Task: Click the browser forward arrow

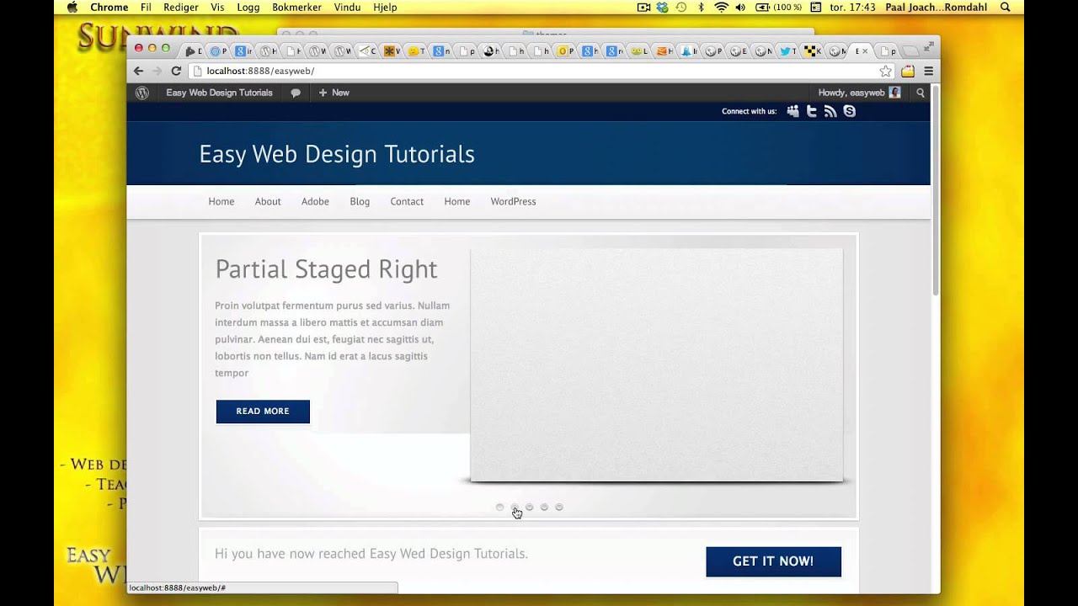Action: [x=157, y=72]
